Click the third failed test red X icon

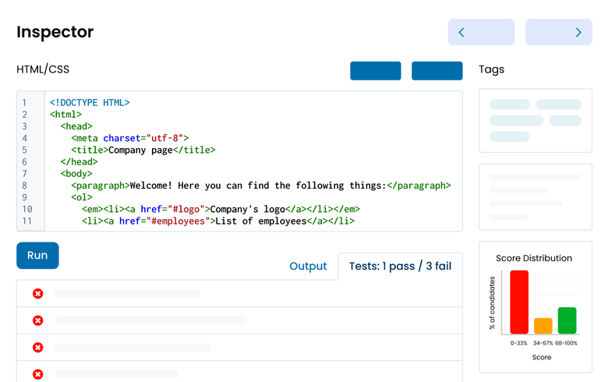pos(37,348)
